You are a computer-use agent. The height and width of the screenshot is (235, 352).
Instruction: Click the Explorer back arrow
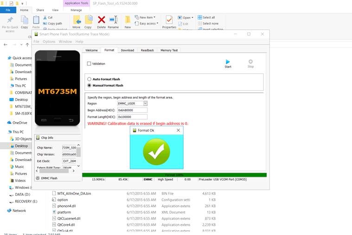point(6,44)
